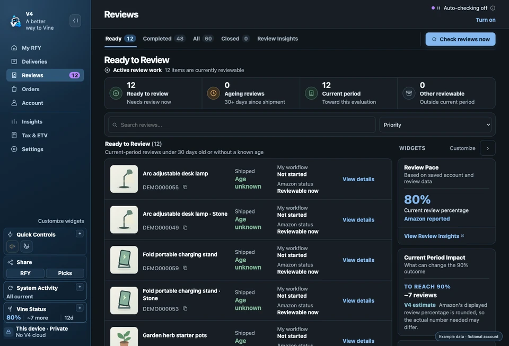Switch to the Completed tab

164,39
